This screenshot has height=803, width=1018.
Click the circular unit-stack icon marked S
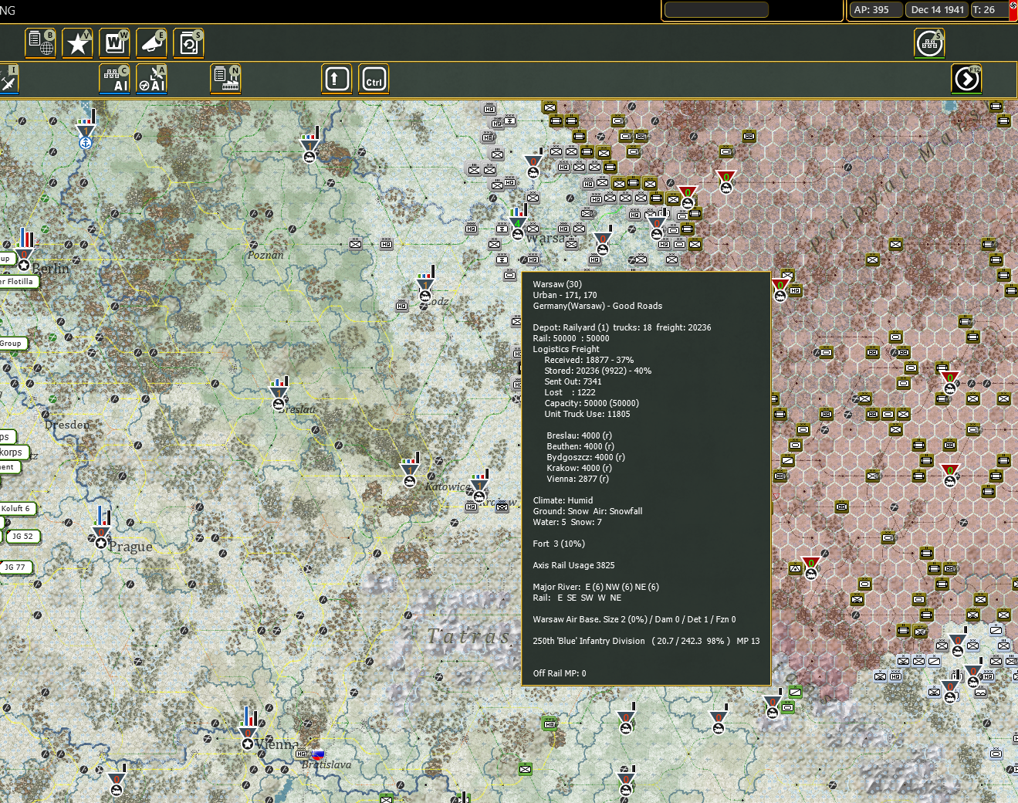[x=929, y=43]
